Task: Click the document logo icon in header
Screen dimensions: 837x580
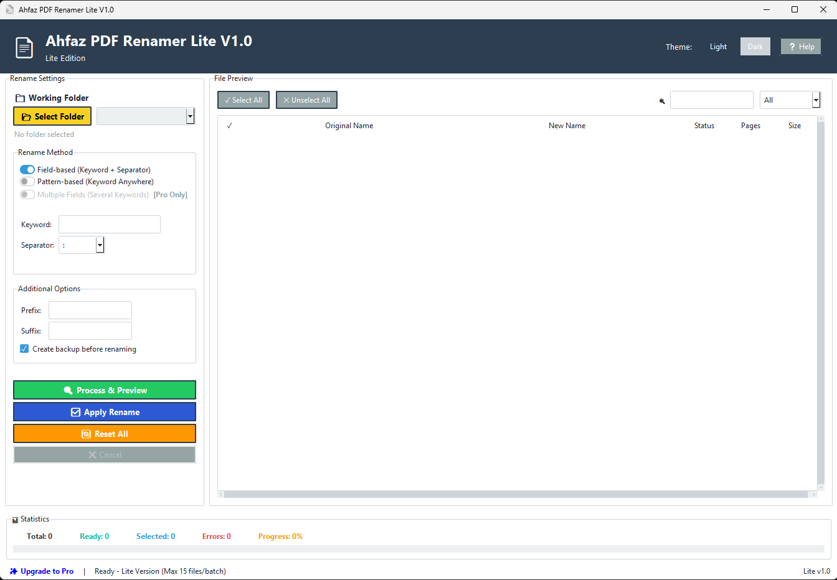Action: tap(24, 48)
